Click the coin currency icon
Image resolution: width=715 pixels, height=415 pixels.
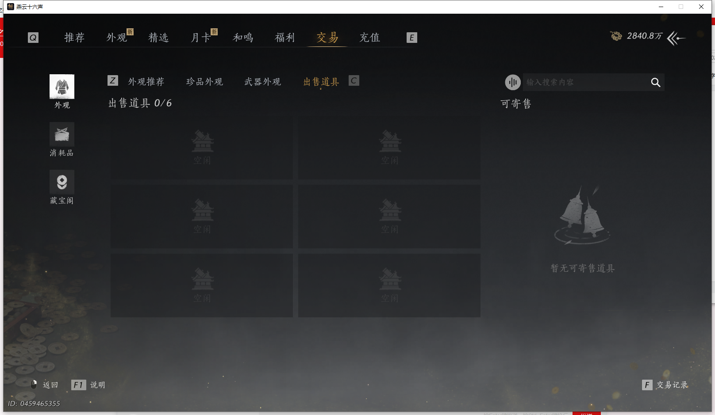616,36
